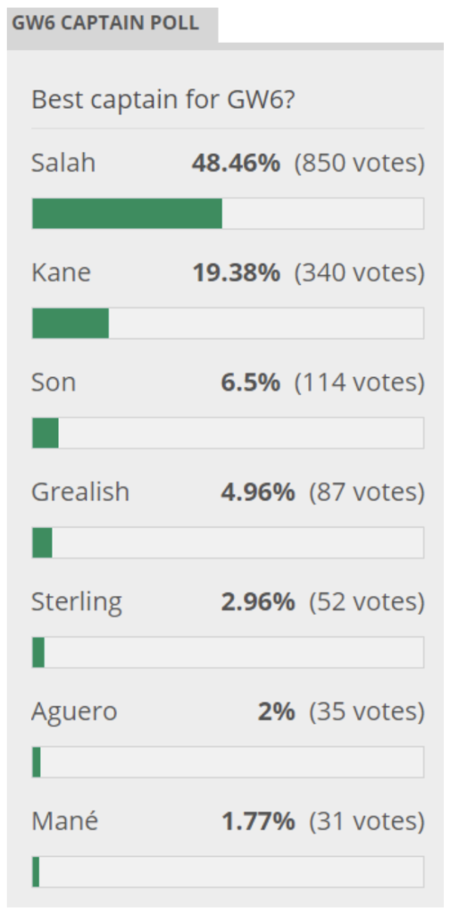Image resolution: width=450 pixels, height=915 pixels.
Task: Click Salah's green progress bar
Action: click(228, 213)
